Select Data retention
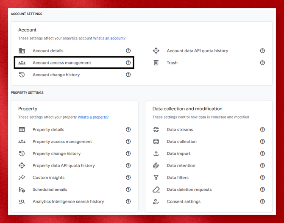The height and width of the screenshot is (223, 284). tap(181, 165)
